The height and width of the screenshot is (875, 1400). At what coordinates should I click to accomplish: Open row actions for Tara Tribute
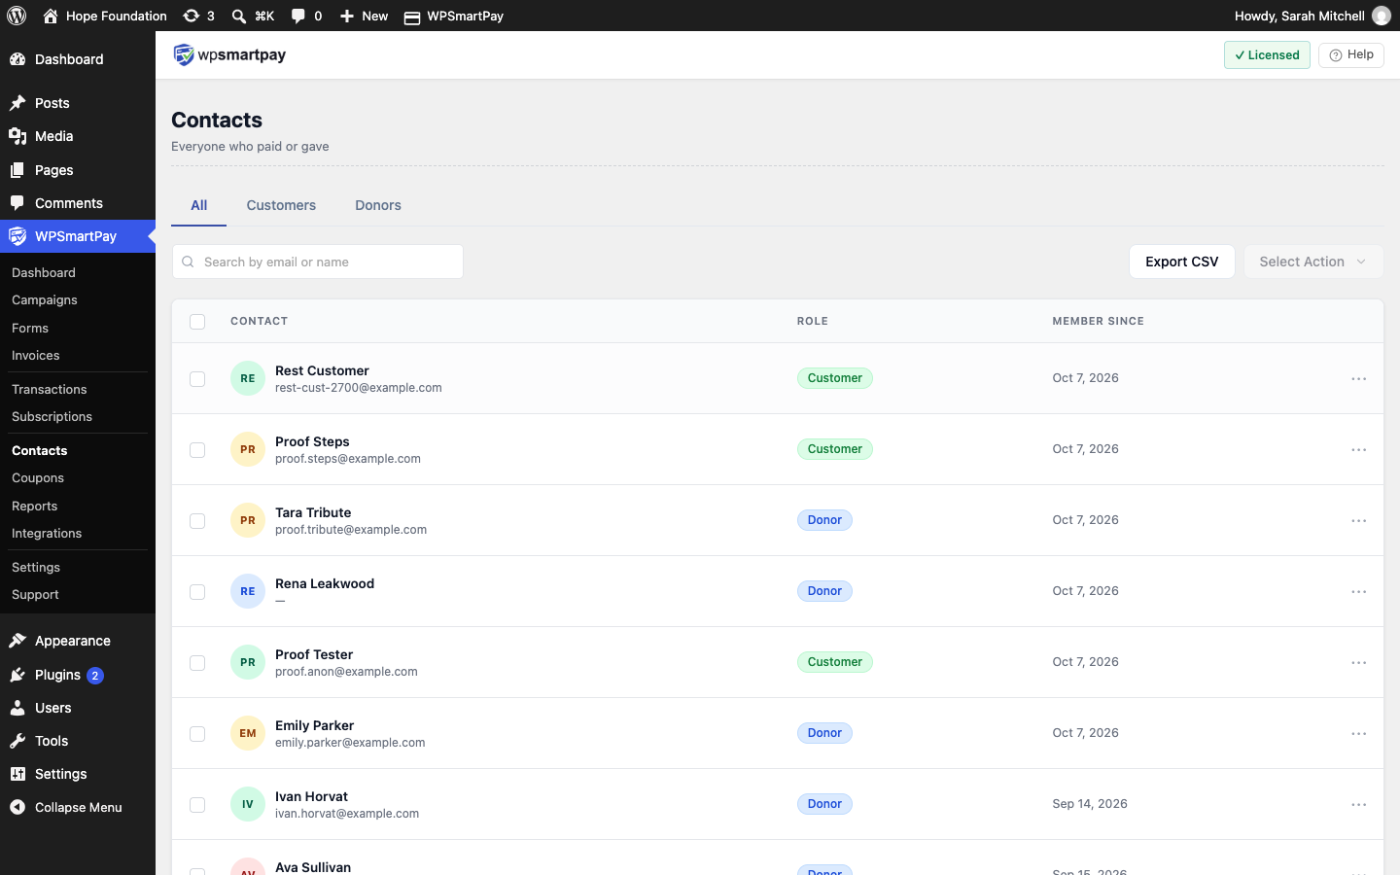[x=1359, y=520]
